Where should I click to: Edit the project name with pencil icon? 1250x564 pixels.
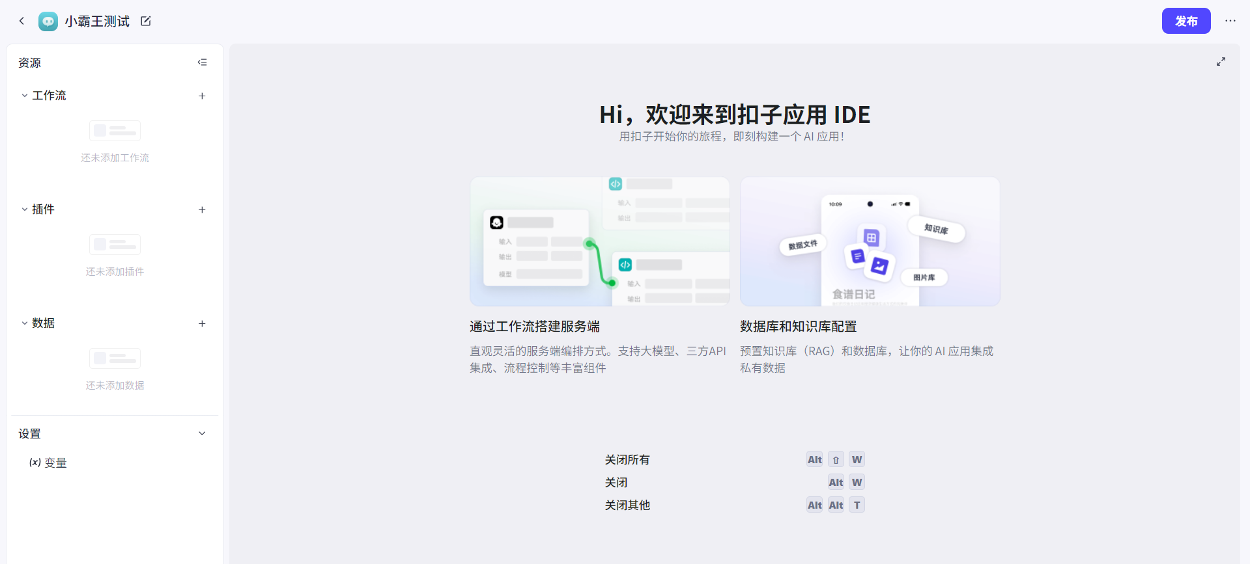(x=146, y=21)
